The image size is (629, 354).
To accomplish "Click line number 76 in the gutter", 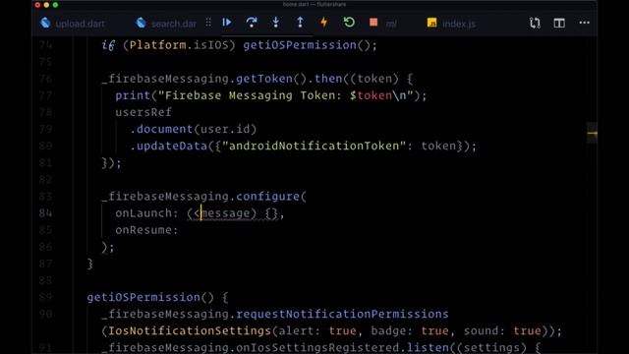I will 46,79.
